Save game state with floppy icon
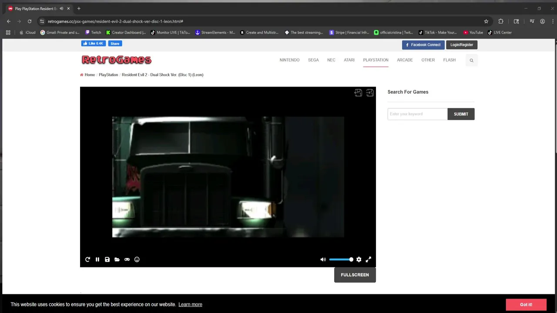The height and width of the screenshot is (313, 557). (107, 260)
